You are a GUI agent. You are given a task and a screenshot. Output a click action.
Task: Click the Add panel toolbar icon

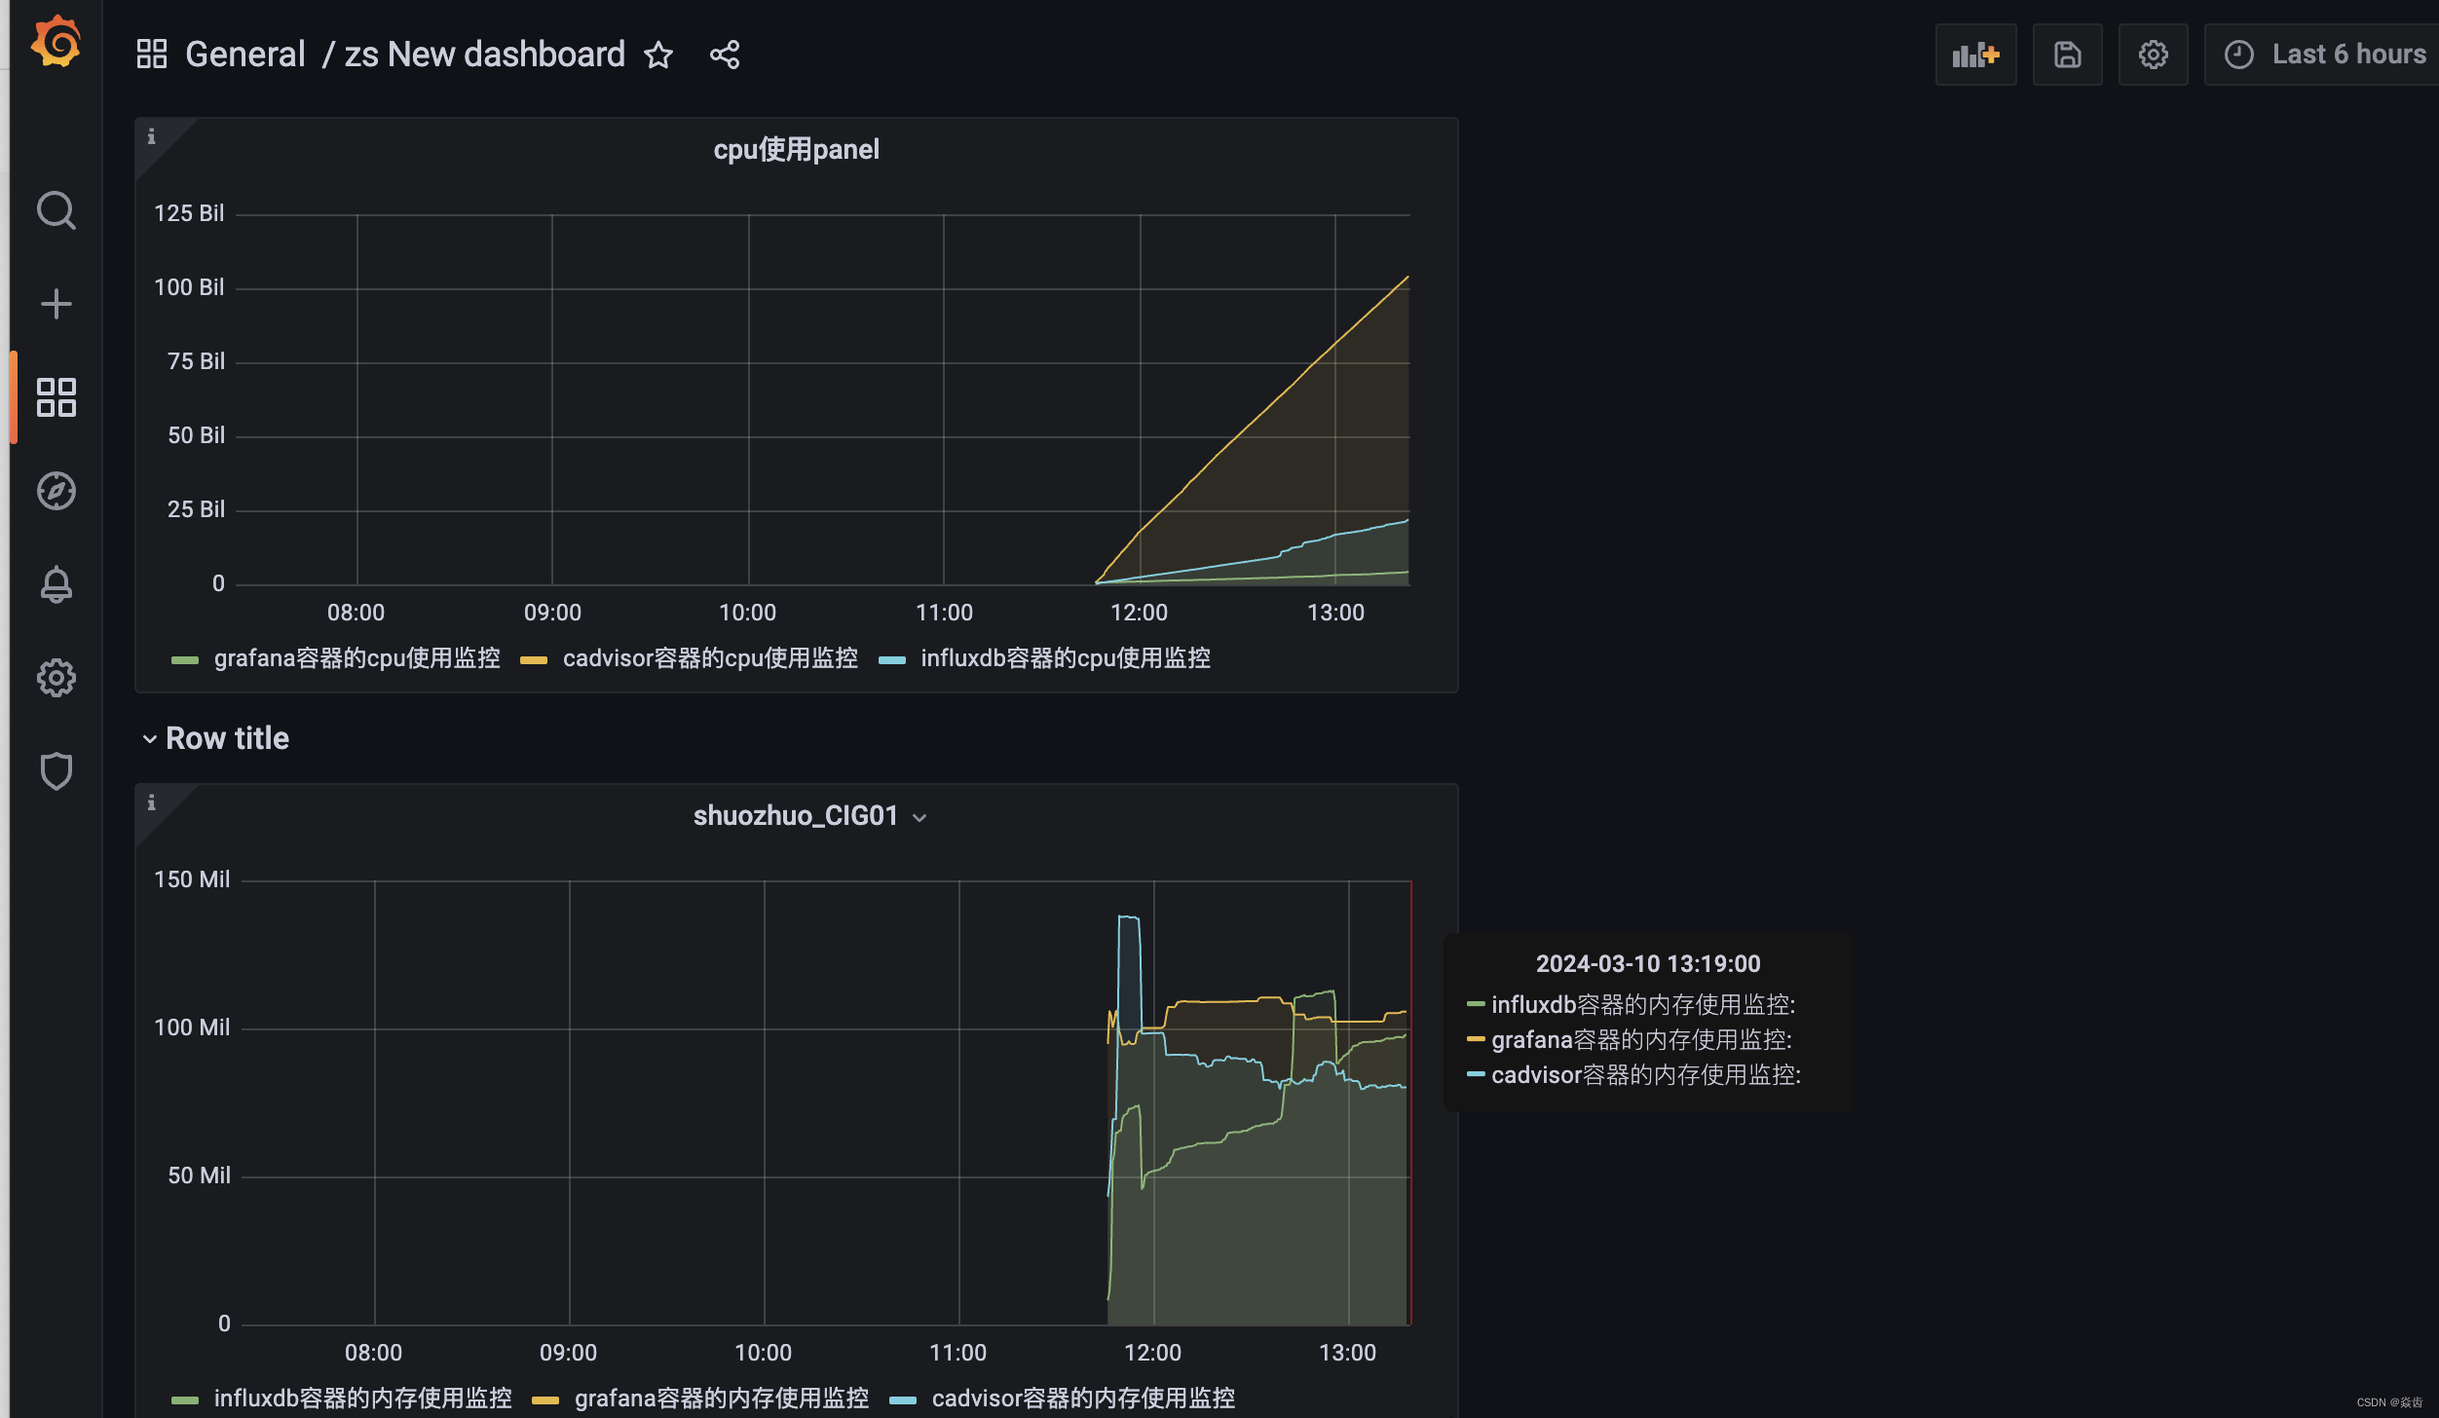[x=1975, y=55]
